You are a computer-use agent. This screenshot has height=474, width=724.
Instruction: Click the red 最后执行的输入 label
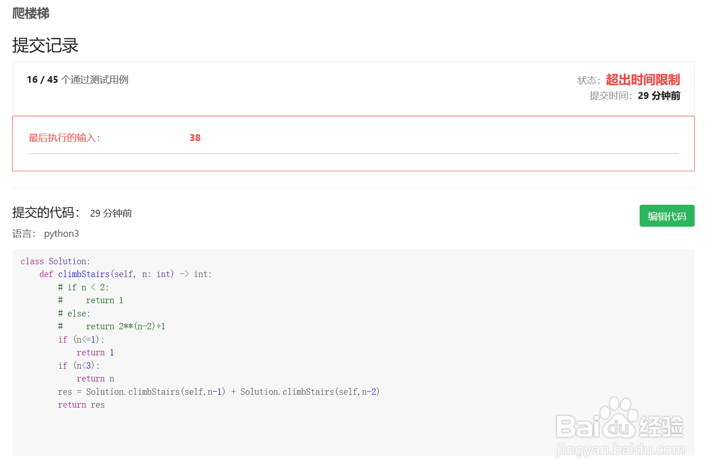[64, 138]
